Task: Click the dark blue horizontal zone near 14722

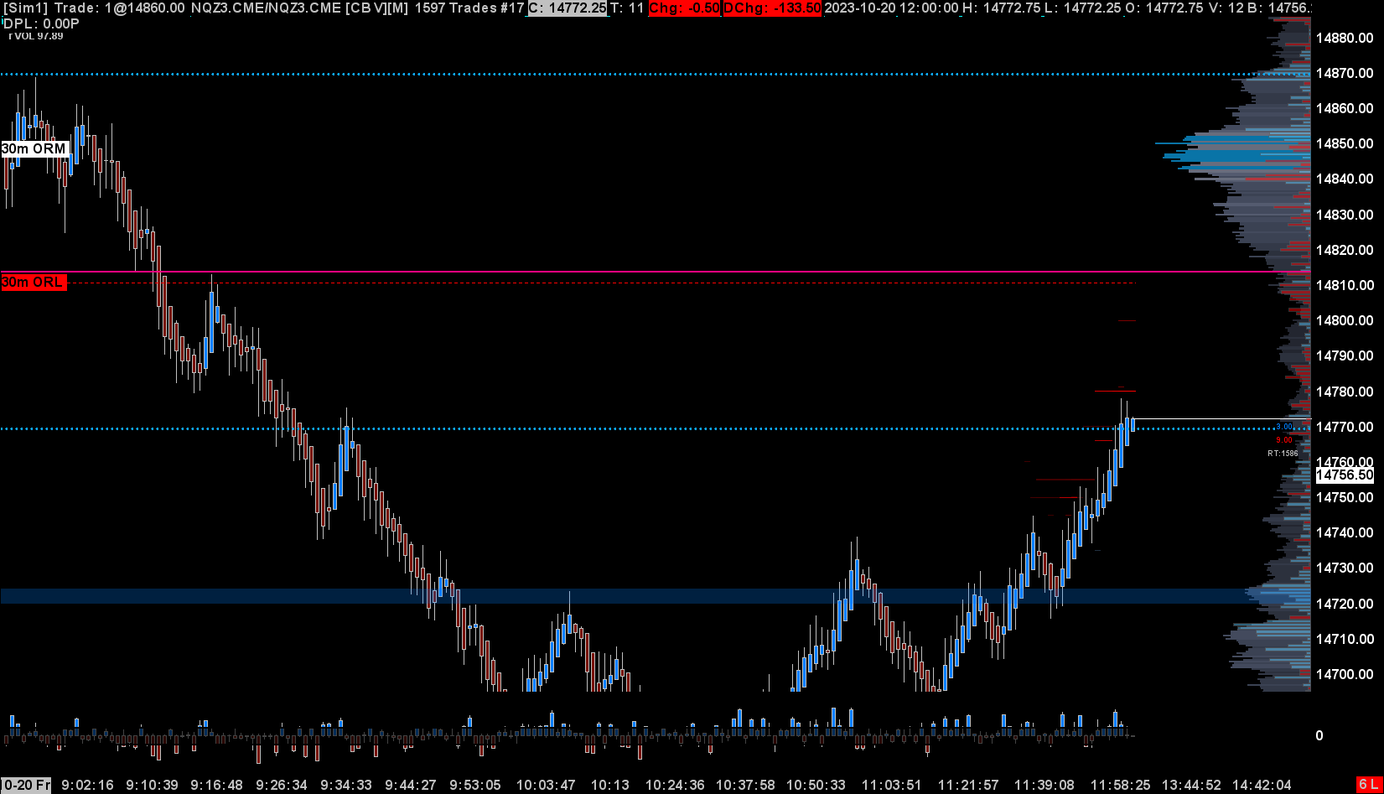Action: tap(654, 596)
